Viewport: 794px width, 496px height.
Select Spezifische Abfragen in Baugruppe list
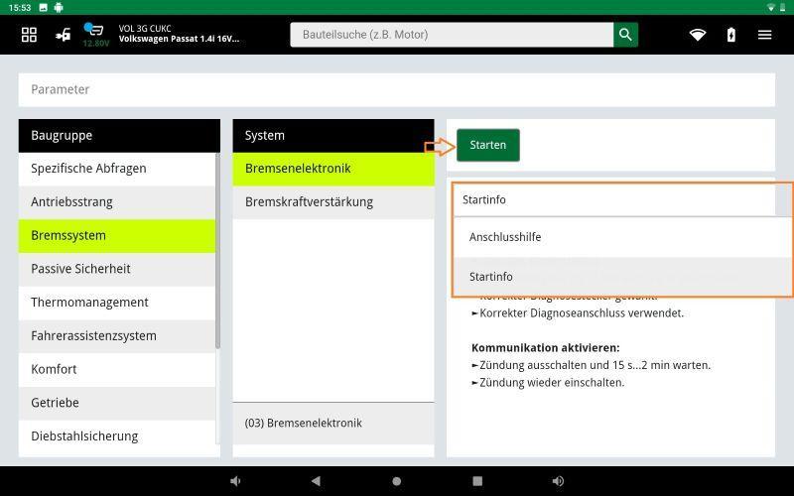tap(117, 169)
